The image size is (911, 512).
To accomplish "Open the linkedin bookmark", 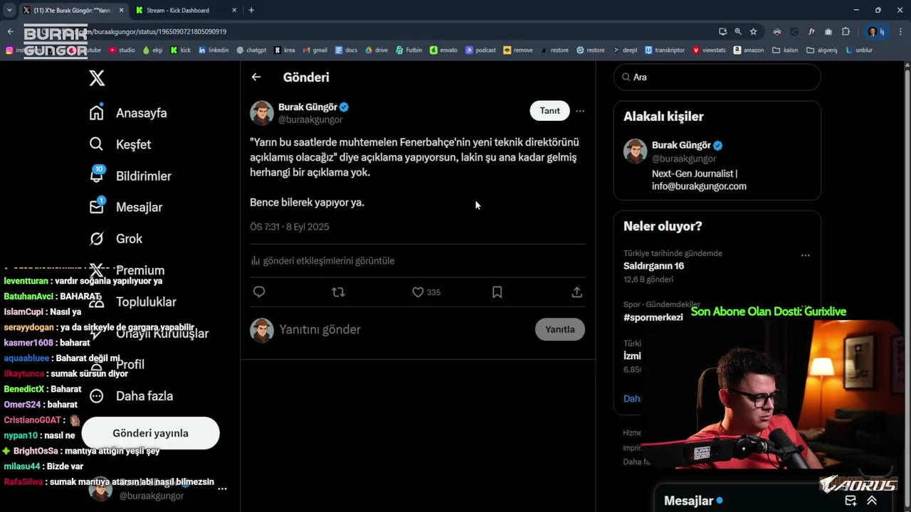I will click(x=214, y=50).
